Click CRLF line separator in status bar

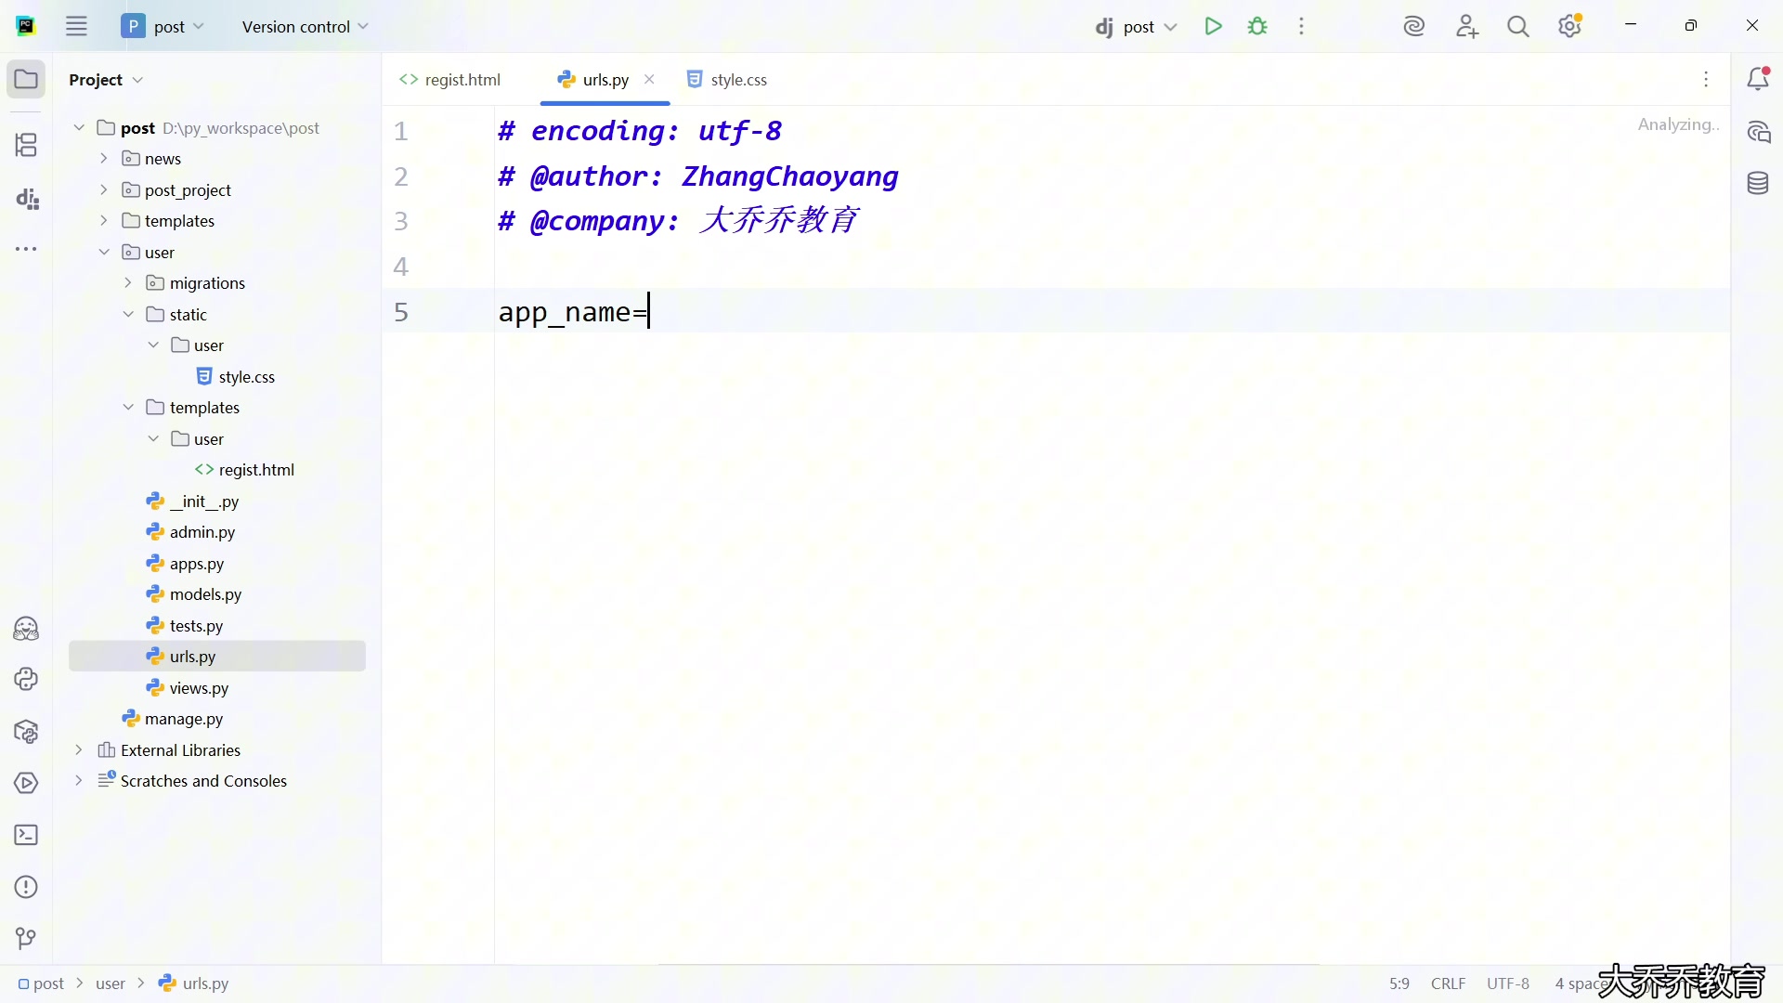click(1448, 983)
